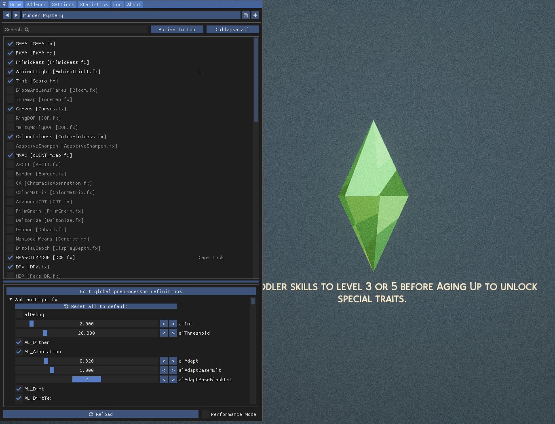Viewport: 555px width, 424px height.
Task: Click the variables panel scrollbar
Action: tap(253, 301)
